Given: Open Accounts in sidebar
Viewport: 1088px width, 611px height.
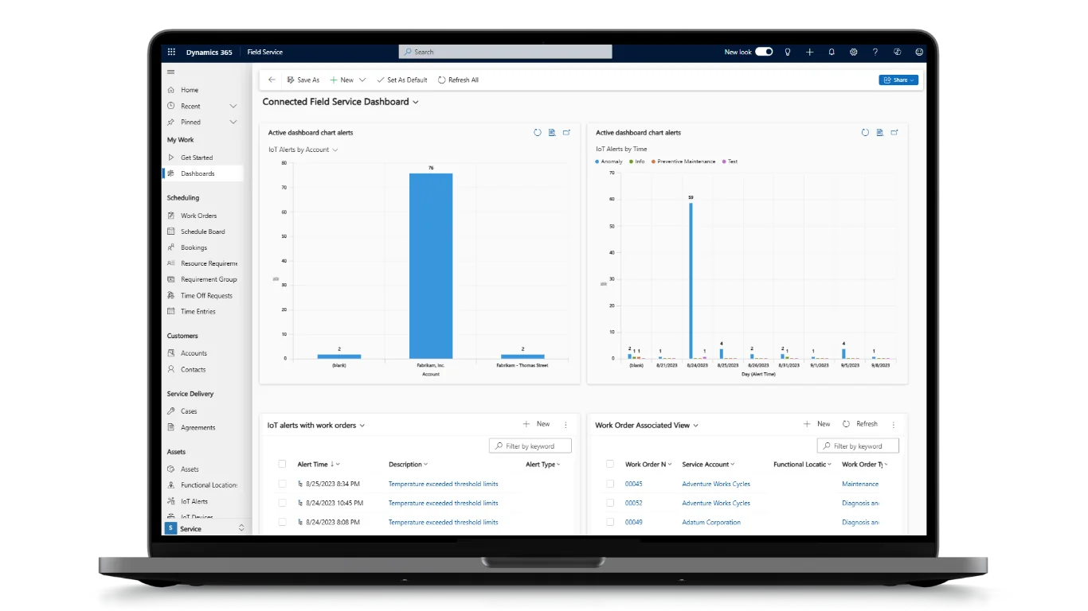Looking at the screenshot, I should click(x=194, y=353).
